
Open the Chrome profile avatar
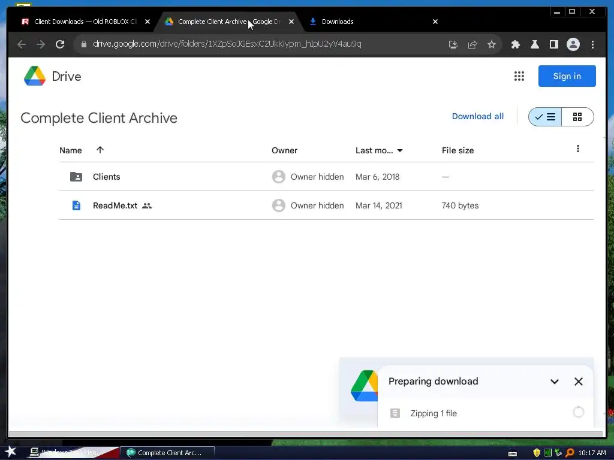coord(573,44)
